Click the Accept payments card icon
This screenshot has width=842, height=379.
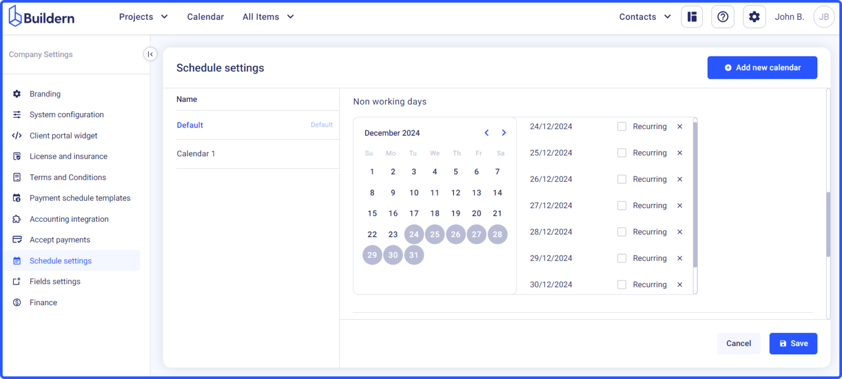point(18,239)
